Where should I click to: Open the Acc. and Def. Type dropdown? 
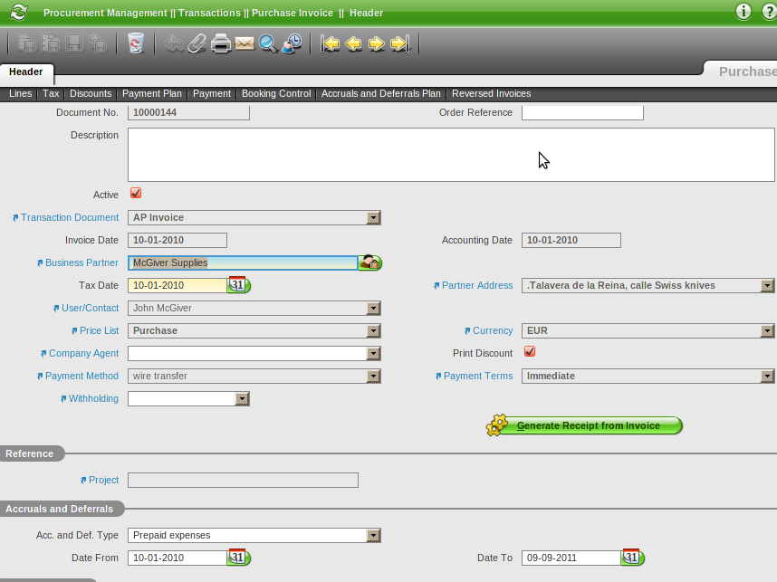click(373, 535)
